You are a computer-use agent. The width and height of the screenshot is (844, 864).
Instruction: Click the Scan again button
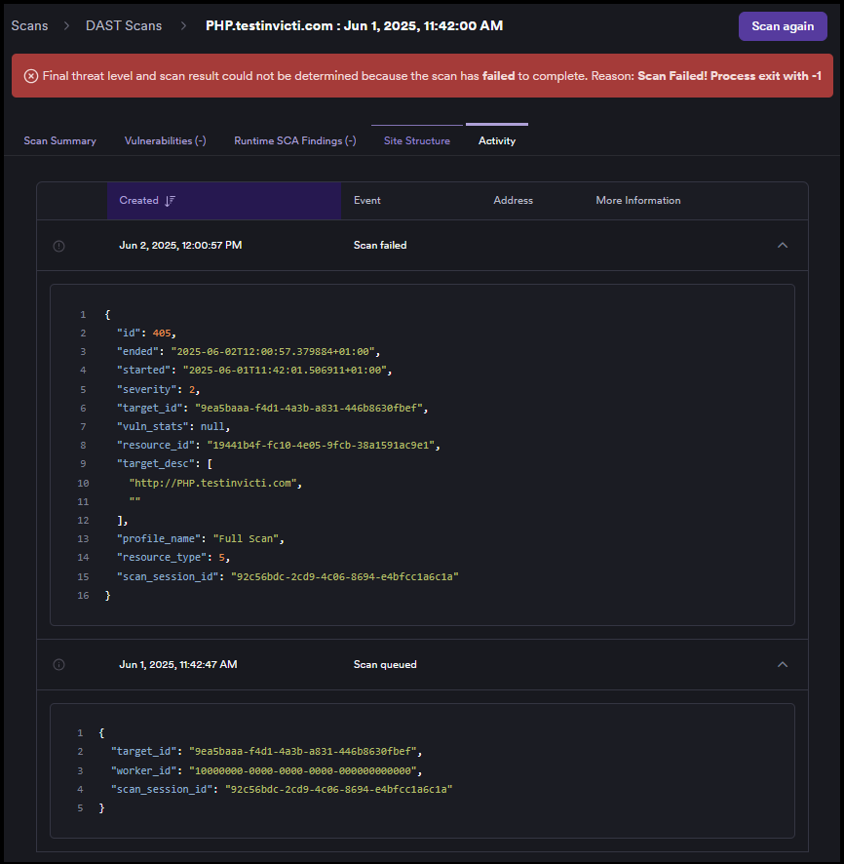coord(783,26)
